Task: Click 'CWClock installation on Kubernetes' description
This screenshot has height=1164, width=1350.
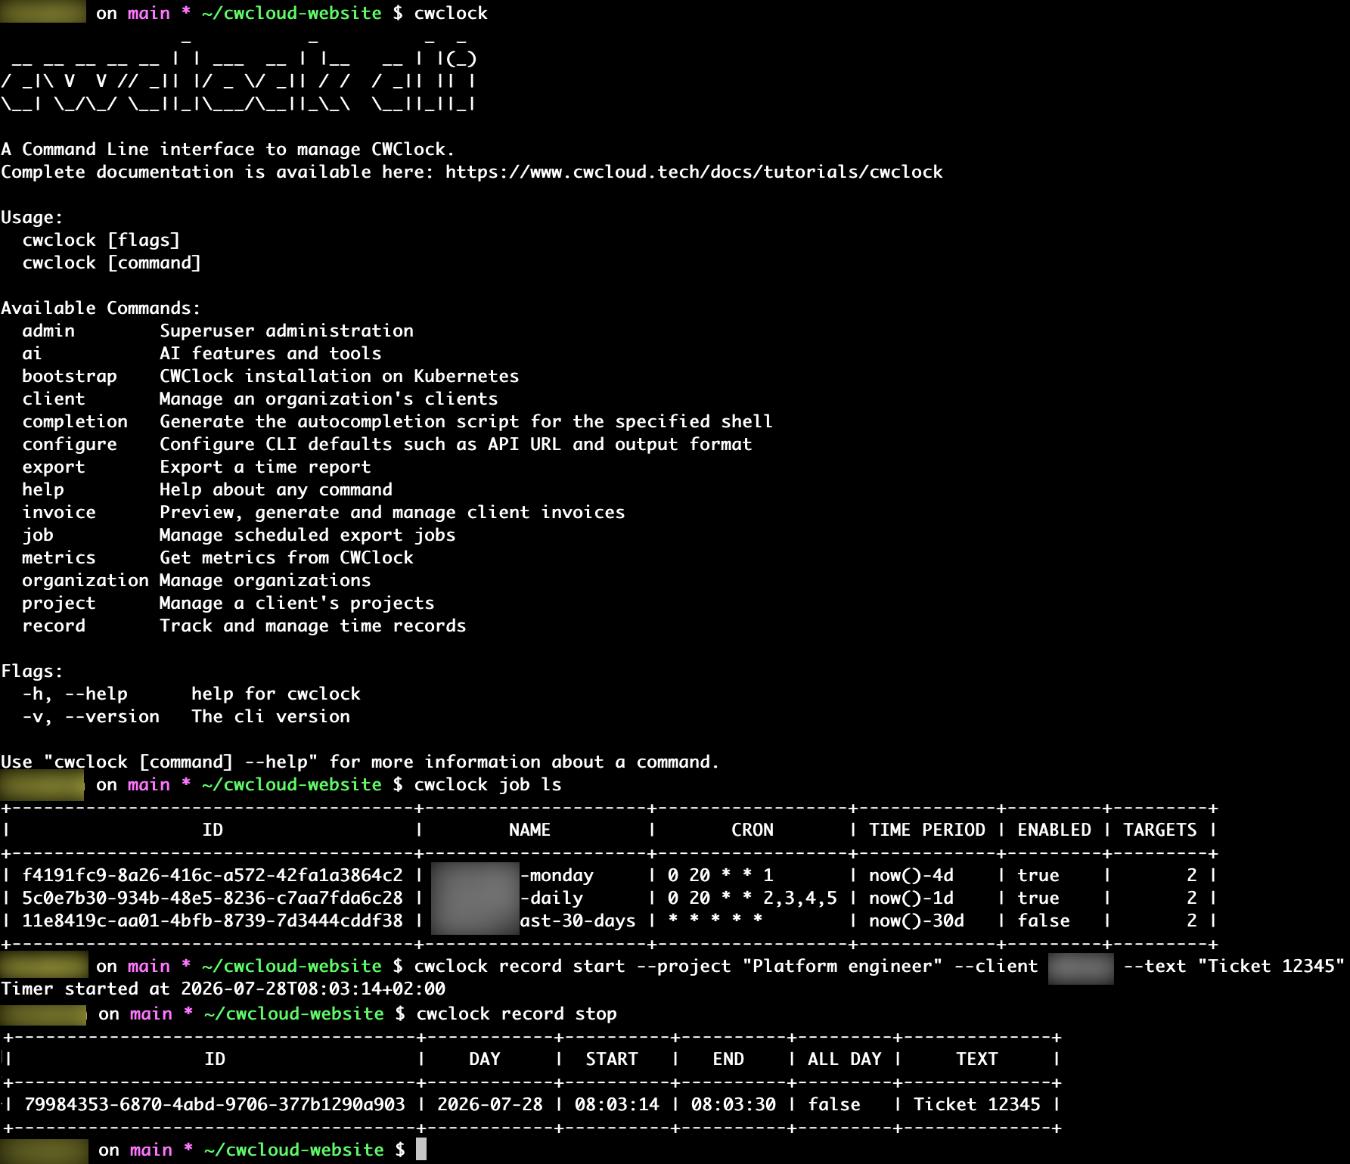Action: [x=340, y=376]
